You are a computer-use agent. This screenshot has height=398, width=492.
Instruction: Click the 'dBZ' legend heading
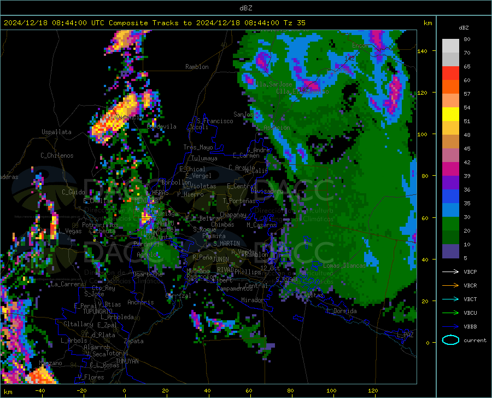[464, 27]
